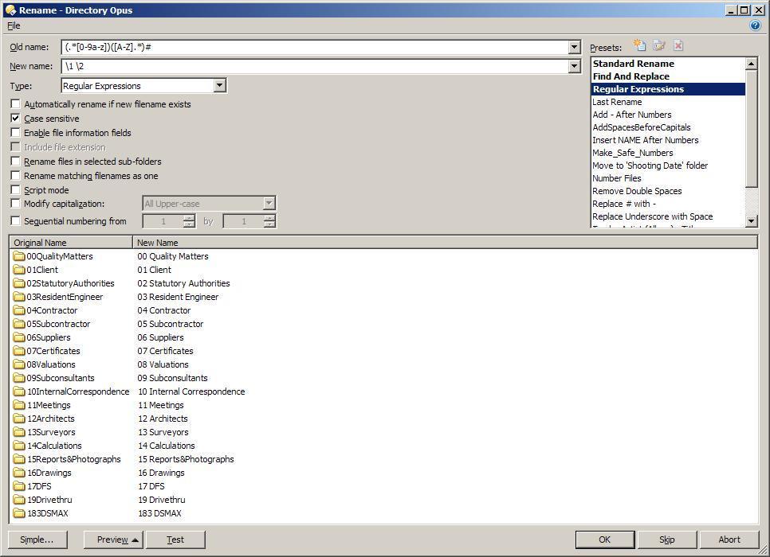Pick the AddSpacesBeforeCapitals preset
Viewport: 770px width, 557px height.
tap(642, 127)
